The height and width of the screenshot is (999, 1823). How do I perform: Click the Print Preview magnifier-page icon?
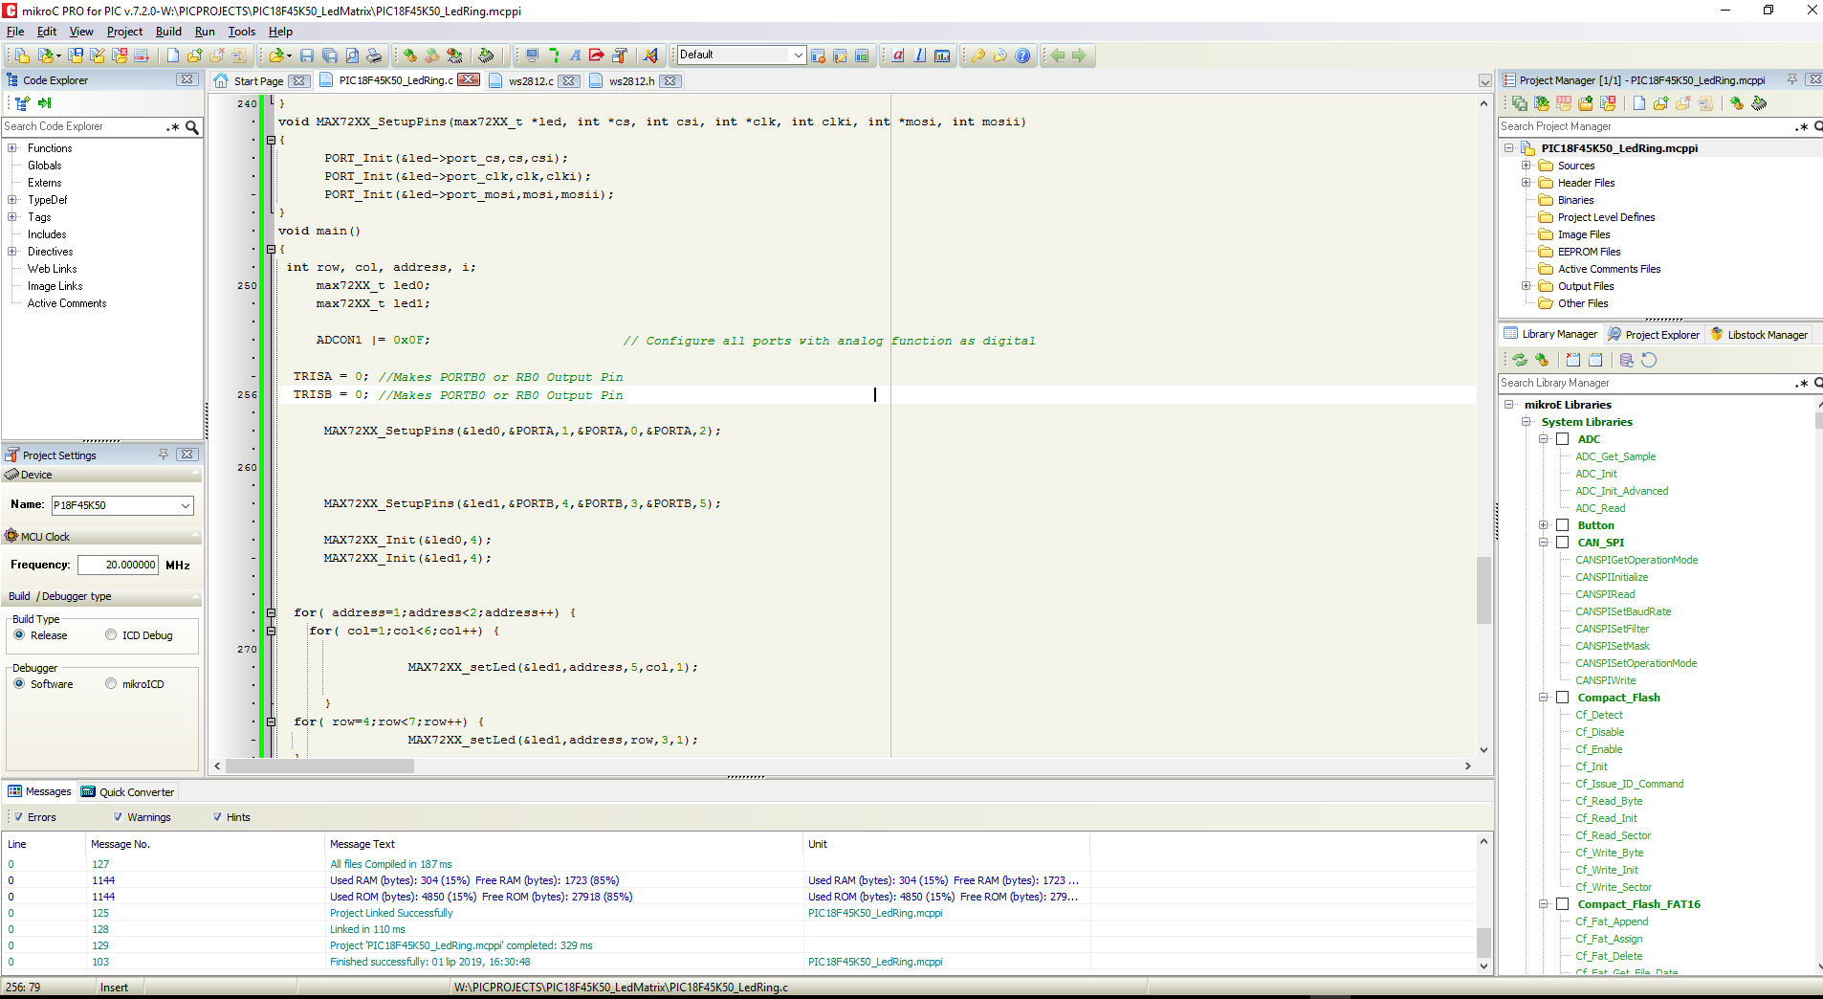[x=352, y=55]
